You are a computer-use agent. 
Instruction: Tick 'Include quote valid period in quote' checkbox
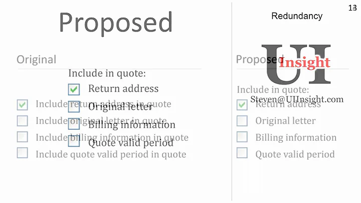click(22, 153)
